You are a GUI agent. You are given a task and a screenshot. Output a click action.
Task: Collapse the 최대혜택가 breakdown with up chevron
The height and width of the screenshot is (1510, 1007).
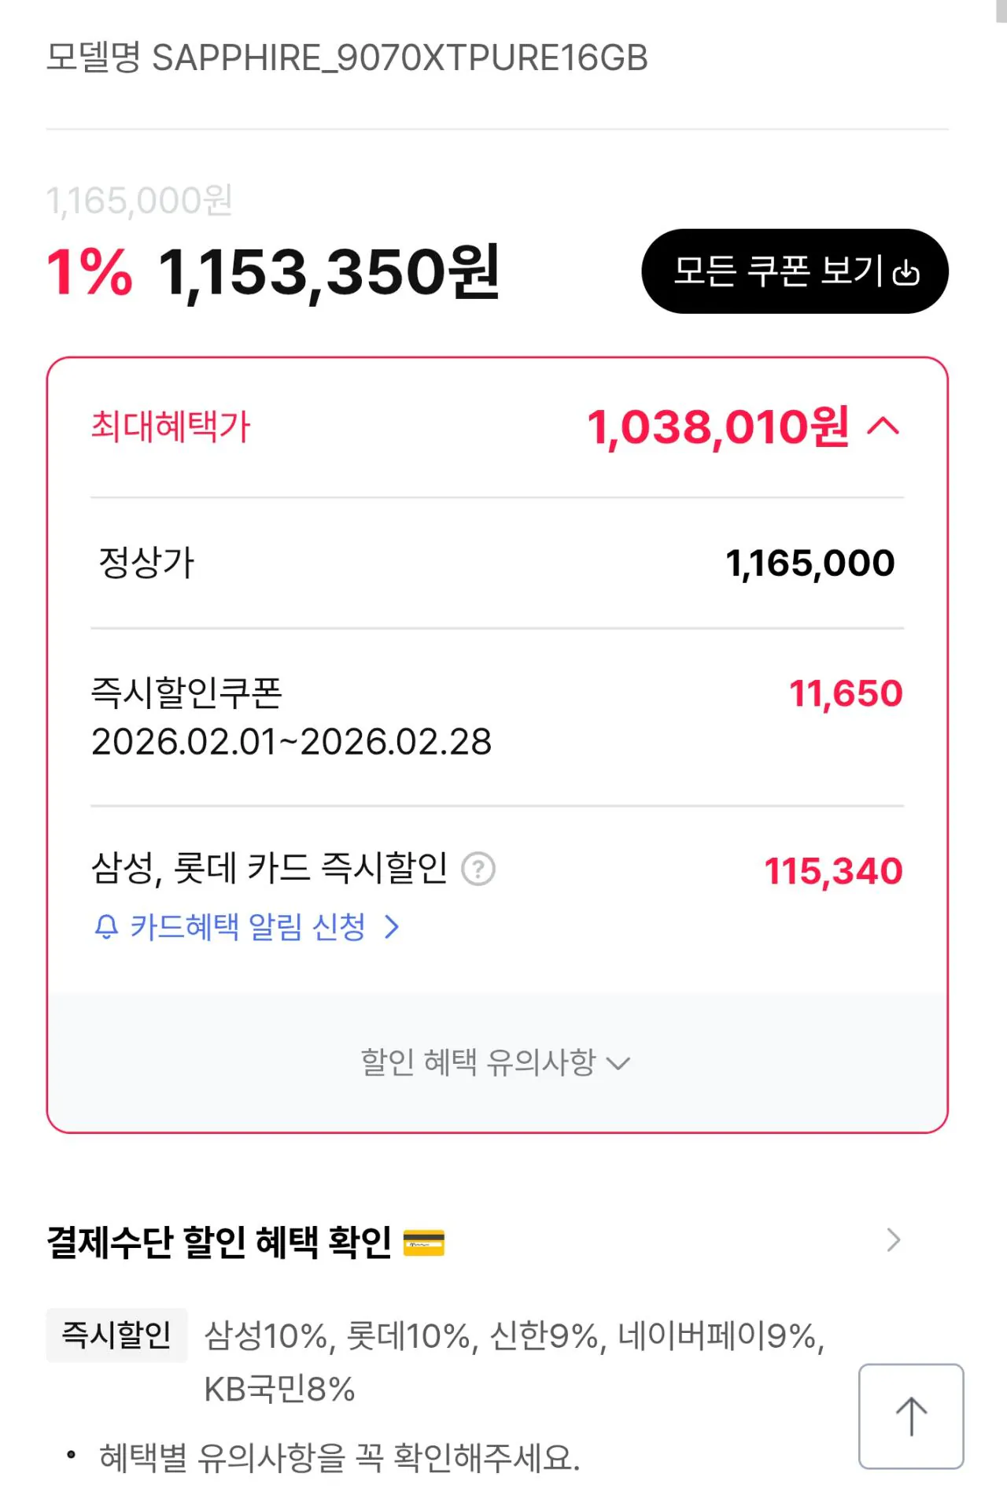tap(883, 426)
